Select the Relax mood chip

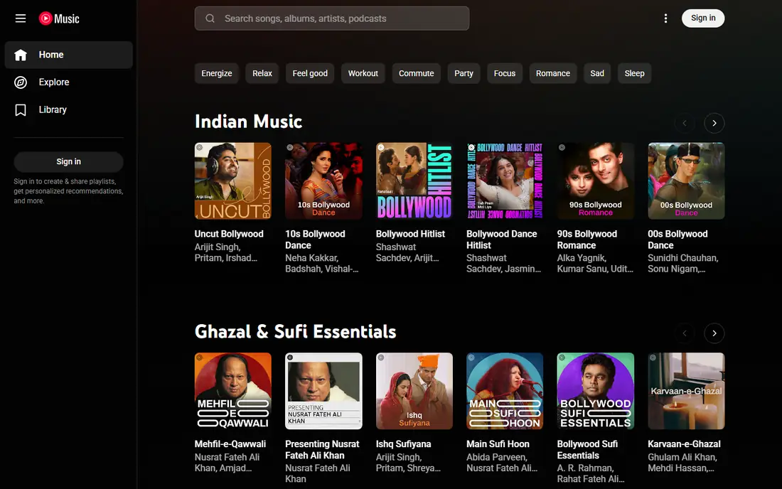coord(262,73)
